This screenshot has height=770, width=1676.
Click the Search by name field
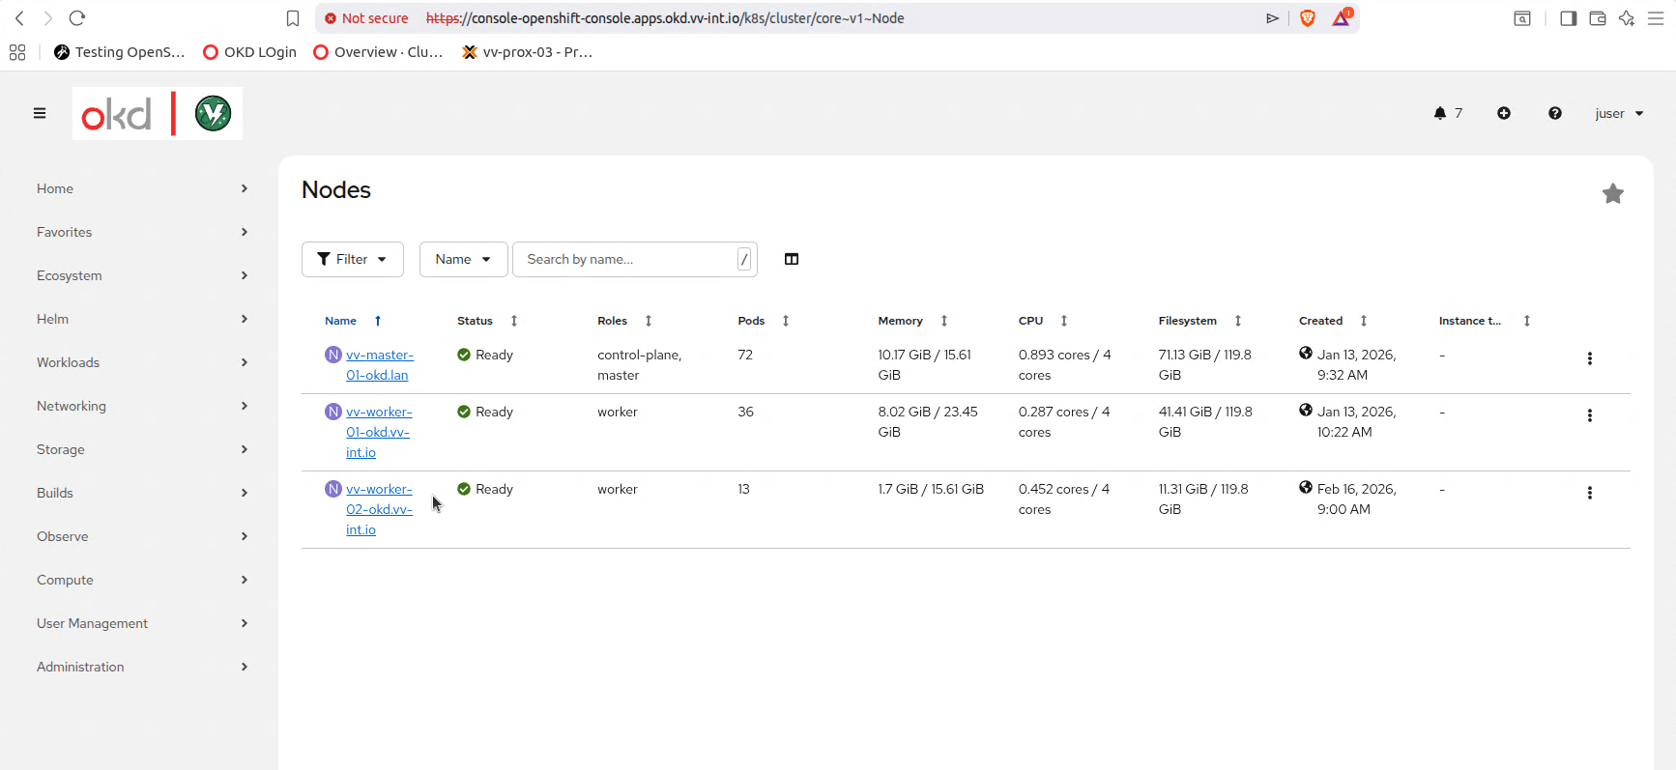click(628, 259)
